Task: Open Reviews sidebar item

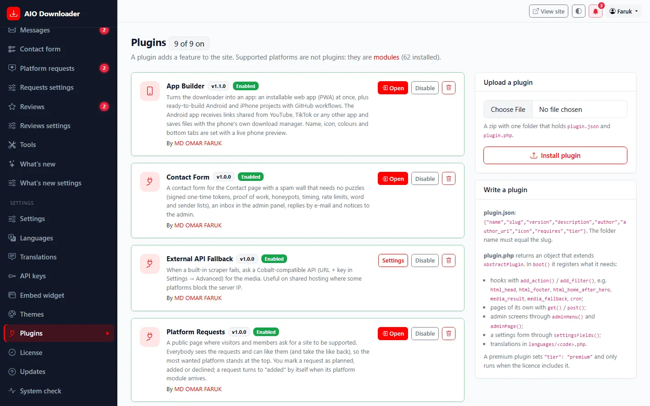Action: (x=59, y=106)
